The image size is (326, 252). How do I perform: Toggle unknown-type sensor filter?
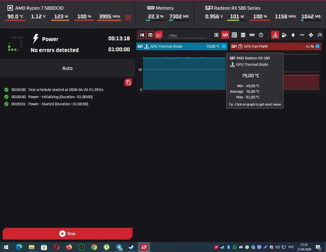coord(261,35)
